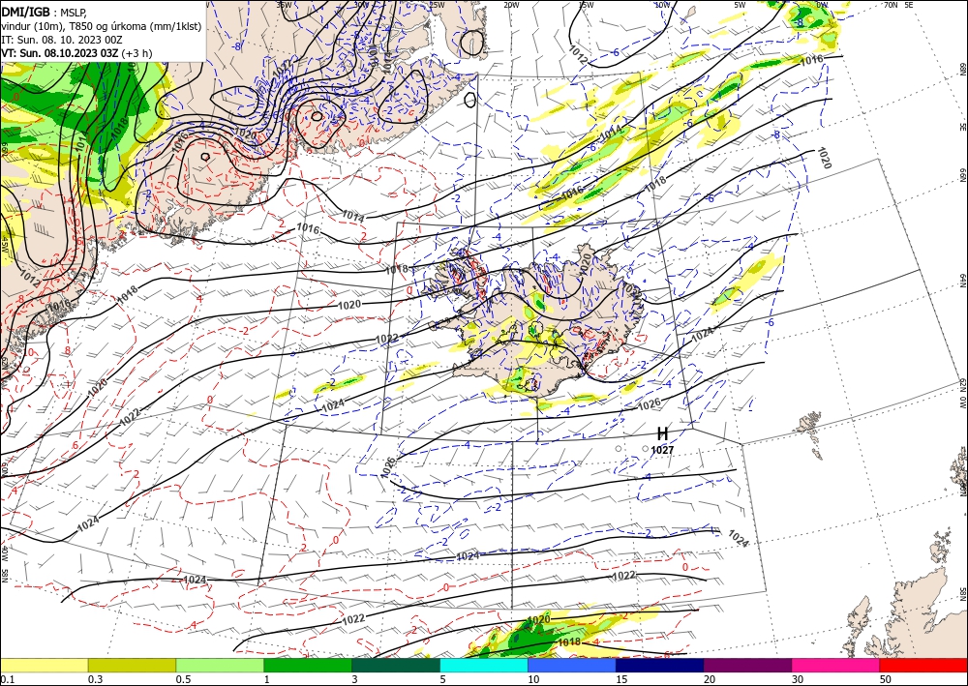This screenshot has width=968, height=686.
Task: Pick the cyan 5–10 legend swatch
Action: pyautogui.click(x=484, y=665)
